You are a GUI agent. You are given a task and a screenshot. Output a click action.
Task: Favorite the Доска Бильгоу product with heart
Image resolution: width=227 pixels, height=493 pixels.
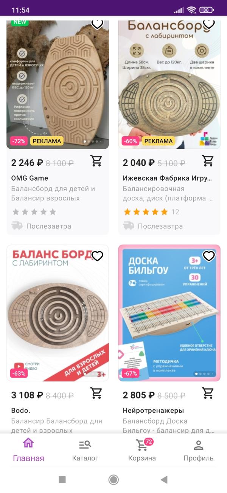pos(209,256)
